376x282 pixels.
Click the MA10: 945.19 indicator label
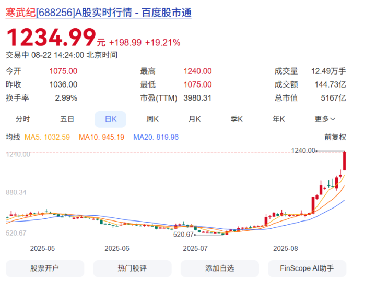point(102,137)
